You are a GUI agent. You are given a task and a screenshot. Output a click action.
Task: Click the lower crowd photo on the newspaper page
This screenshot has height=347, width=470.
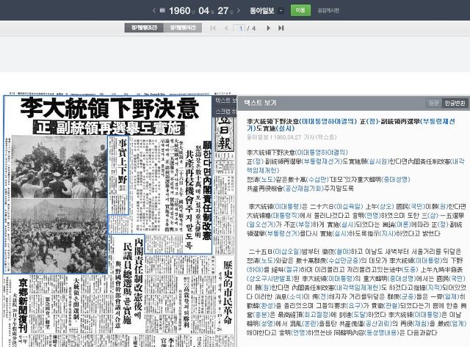pyautogui.click(x=59, y=235)
